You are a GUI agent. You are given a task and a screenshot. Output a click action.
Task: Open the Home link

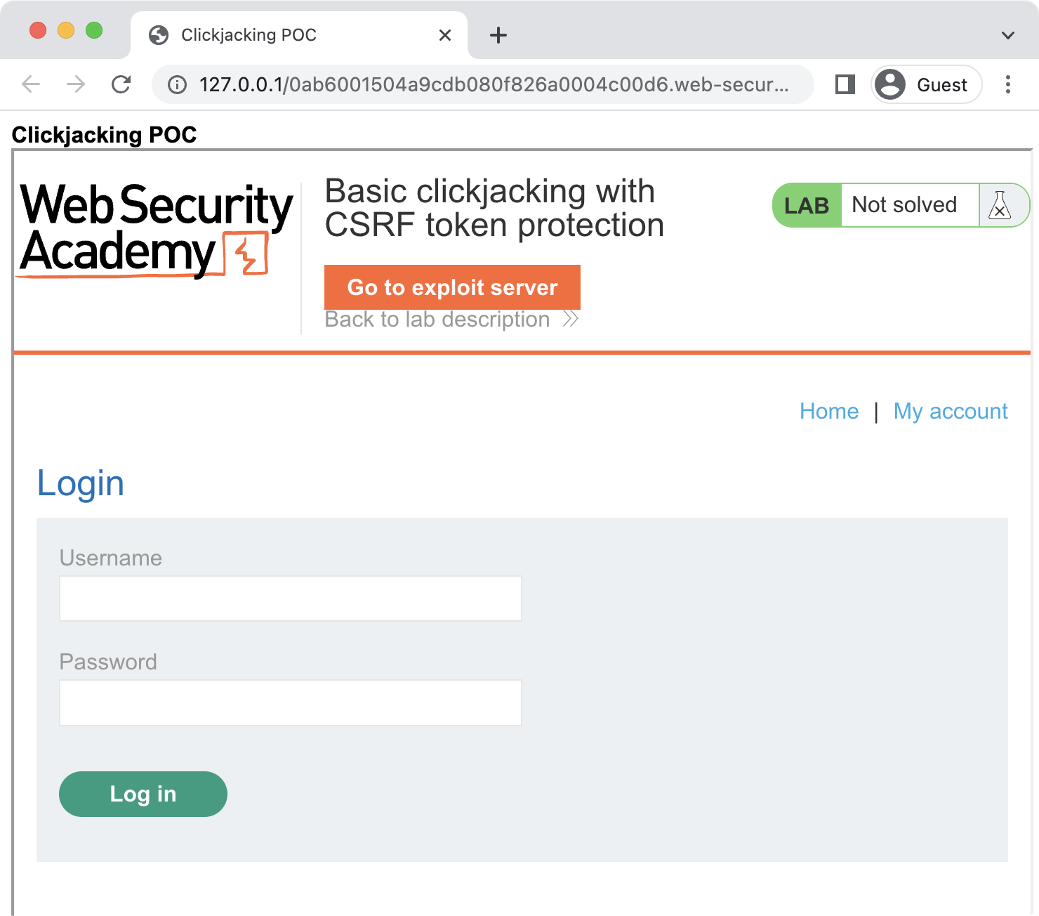[829, 411]
